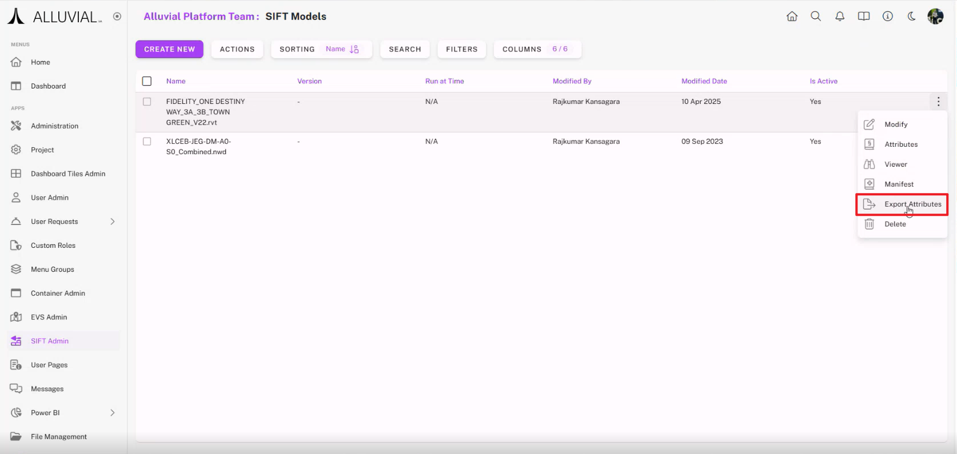Open notifications bell icon

point(840,17)
